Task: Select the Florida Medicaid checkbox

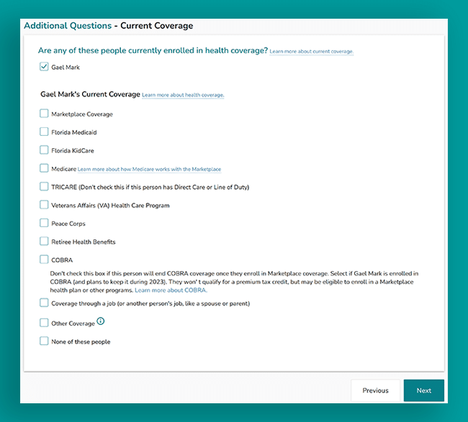Action: (x=44, y=132)
